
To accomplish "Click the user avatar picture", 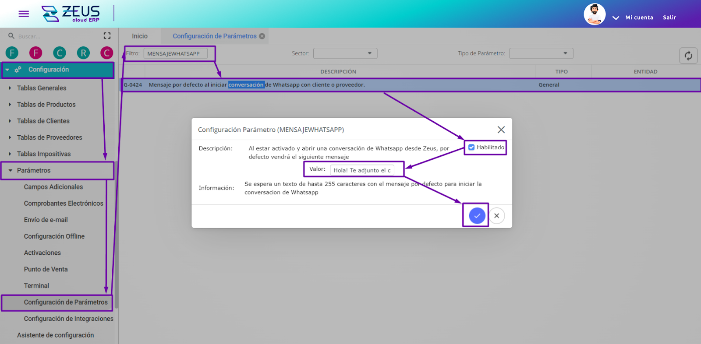I will (595, 14).
